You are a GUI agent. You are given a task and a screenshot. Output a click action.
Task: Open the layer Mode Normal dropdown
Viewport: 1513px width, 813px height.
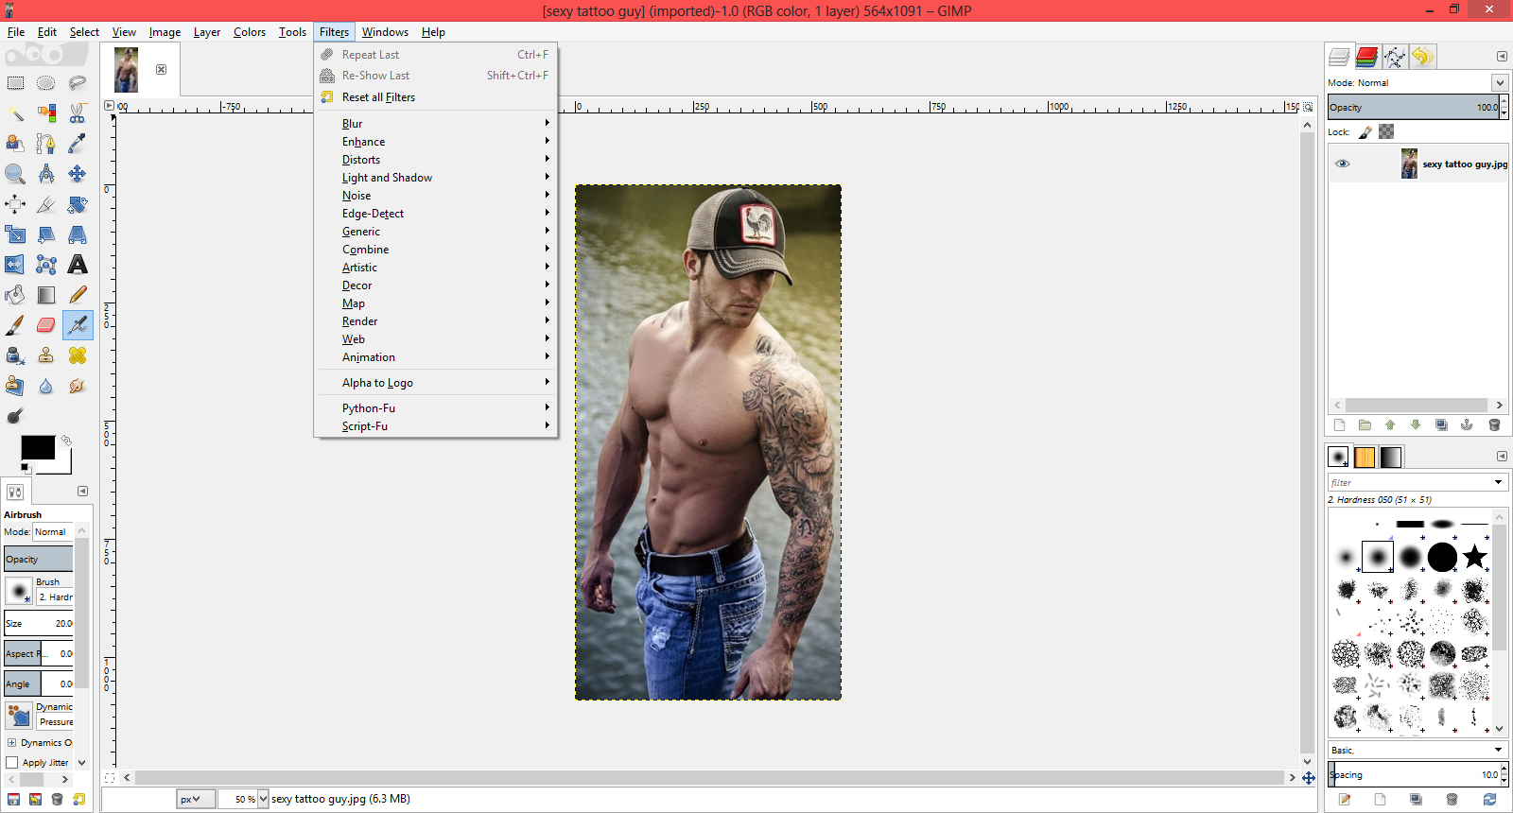tap(1499, 83)
